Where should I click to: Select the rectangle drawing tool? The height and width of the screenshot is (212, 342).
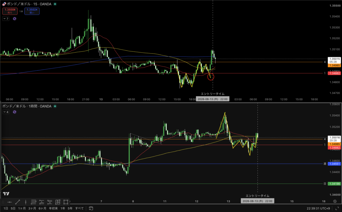click(66, 202)
